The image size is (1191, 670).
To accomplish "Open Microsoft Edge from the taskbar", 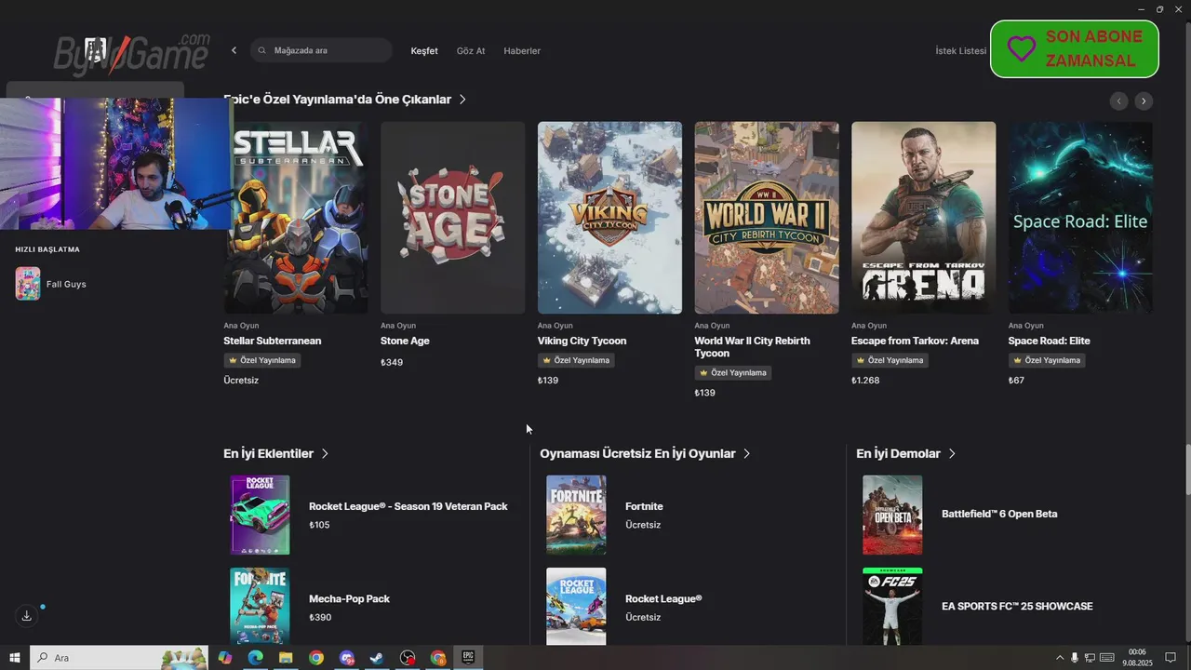I will click(x=255, y=658).
